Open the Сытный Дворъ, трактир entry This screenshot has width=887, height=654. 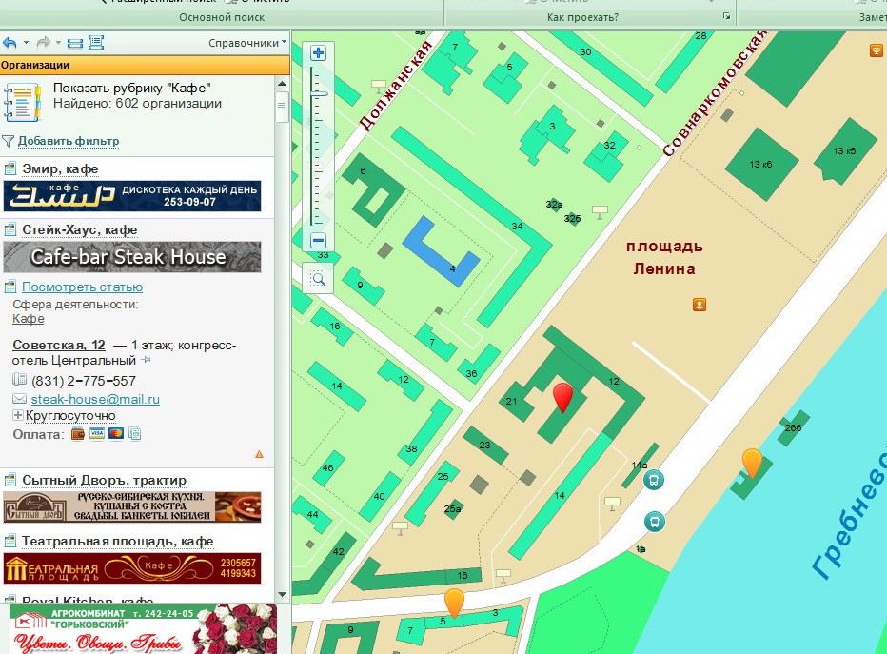click(104, 481)
